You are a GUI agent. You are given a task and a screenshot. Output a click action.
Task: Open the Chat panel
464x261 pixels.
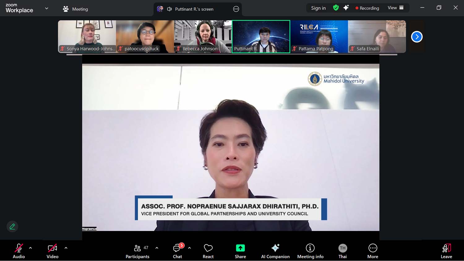pyautogui.click(x=177, y=251)
